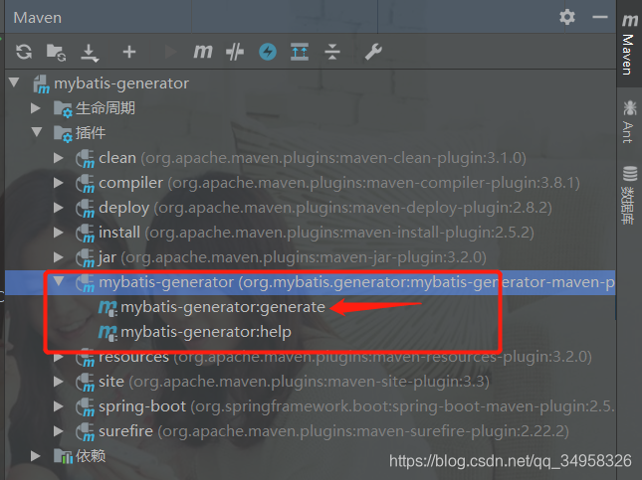Expand the 依赖 dependencies node
The image size is (642, 480).
pos(36,456)
